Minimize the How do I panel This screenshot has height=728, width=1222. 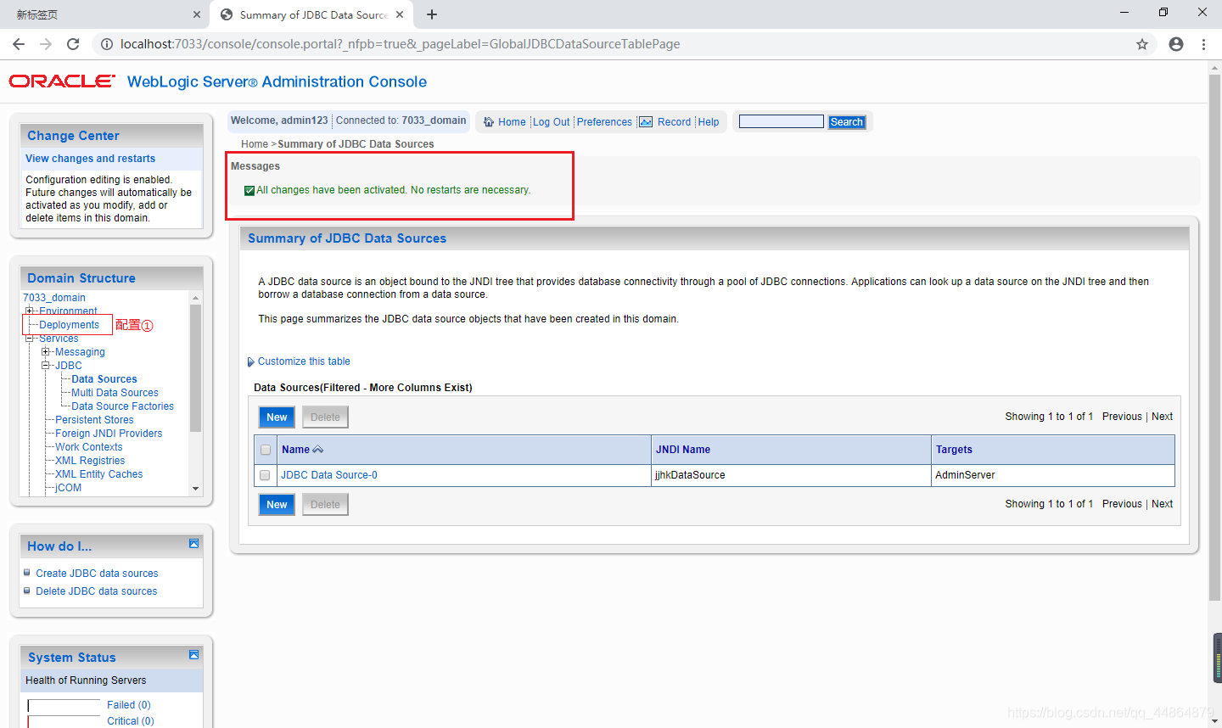click(193, 543)
